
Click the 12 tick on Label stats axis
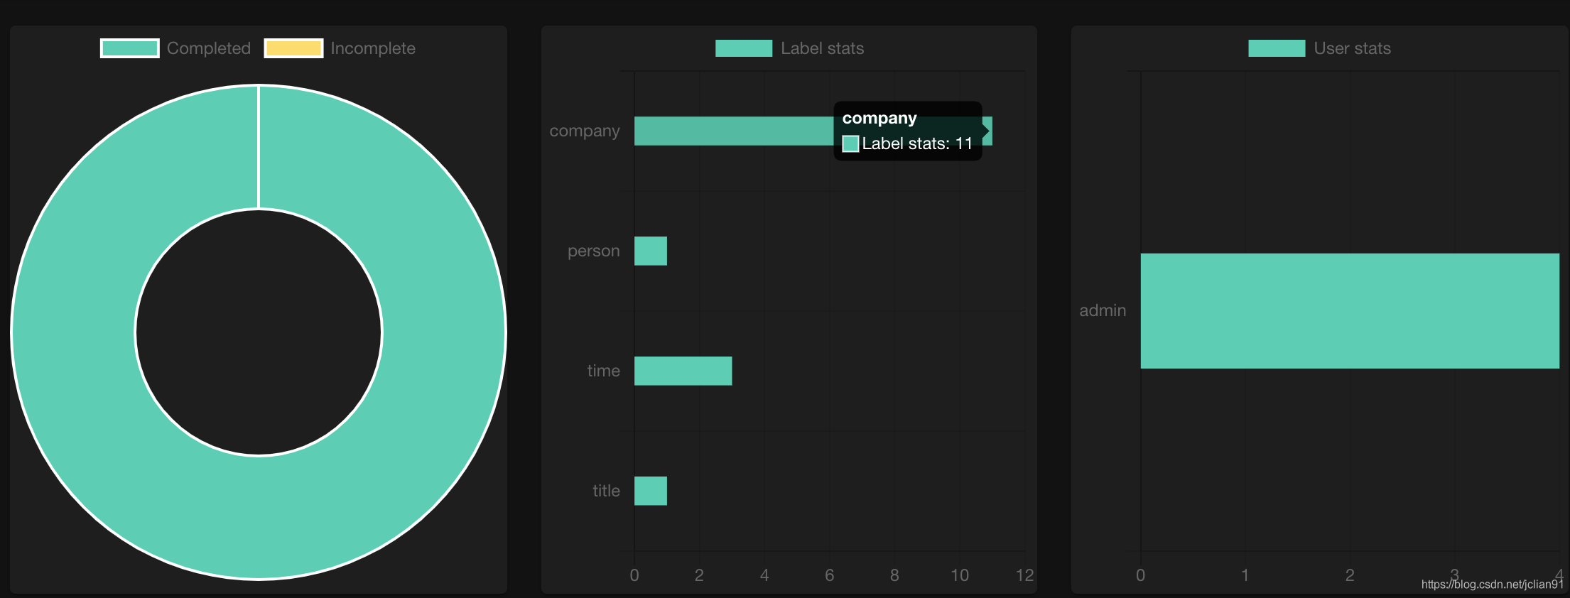[1024, 575]
